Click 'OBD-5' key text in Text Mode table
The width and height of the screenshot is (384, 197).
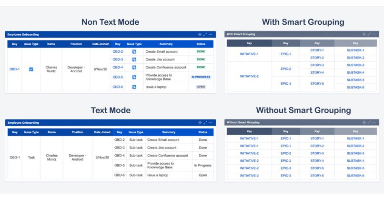[120, 166]
